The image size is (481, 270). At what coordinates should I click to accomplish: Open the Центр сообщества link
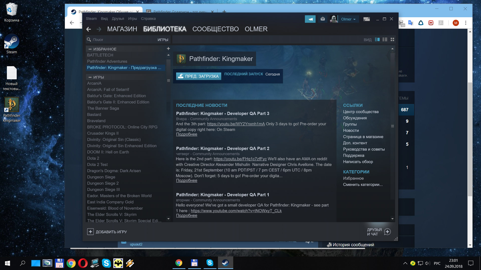click(360, 112)
